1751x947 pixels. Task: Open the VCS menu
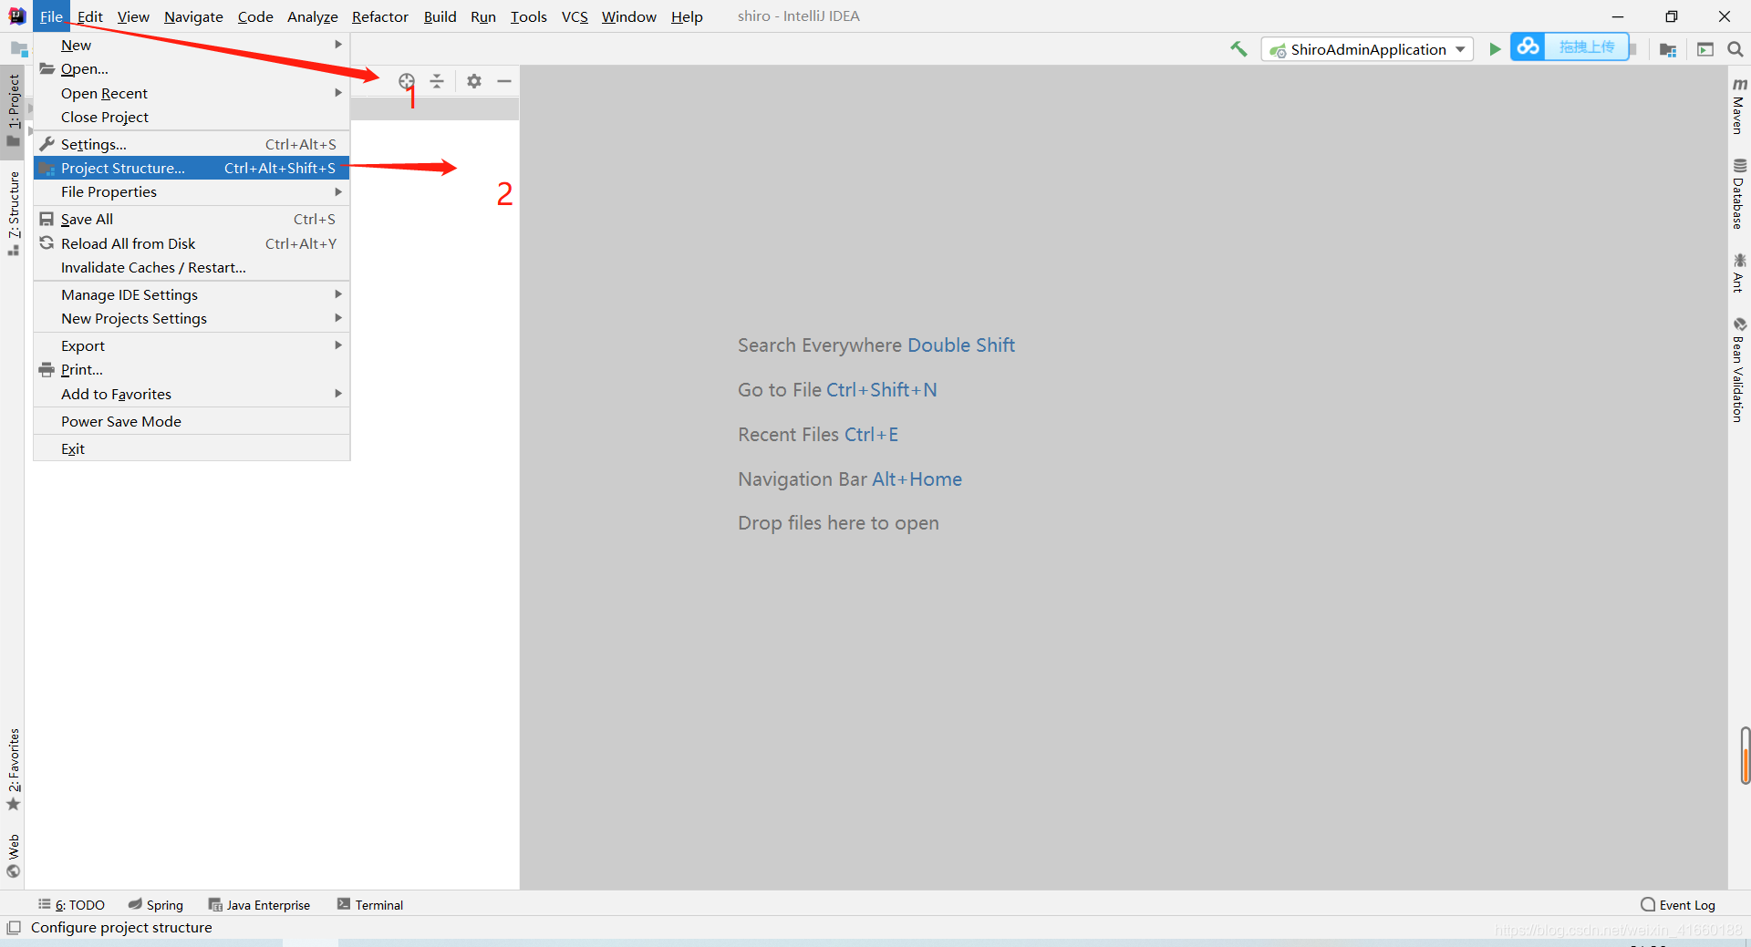(x=575, y=16)
